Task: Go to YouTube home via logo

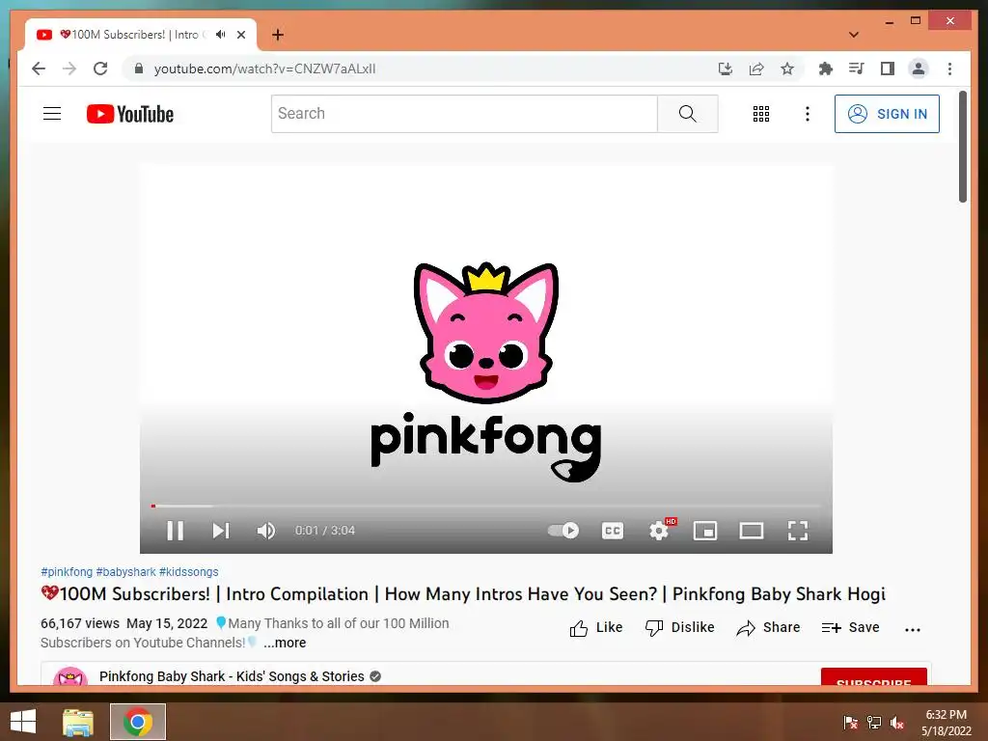Action: point(130,114)
